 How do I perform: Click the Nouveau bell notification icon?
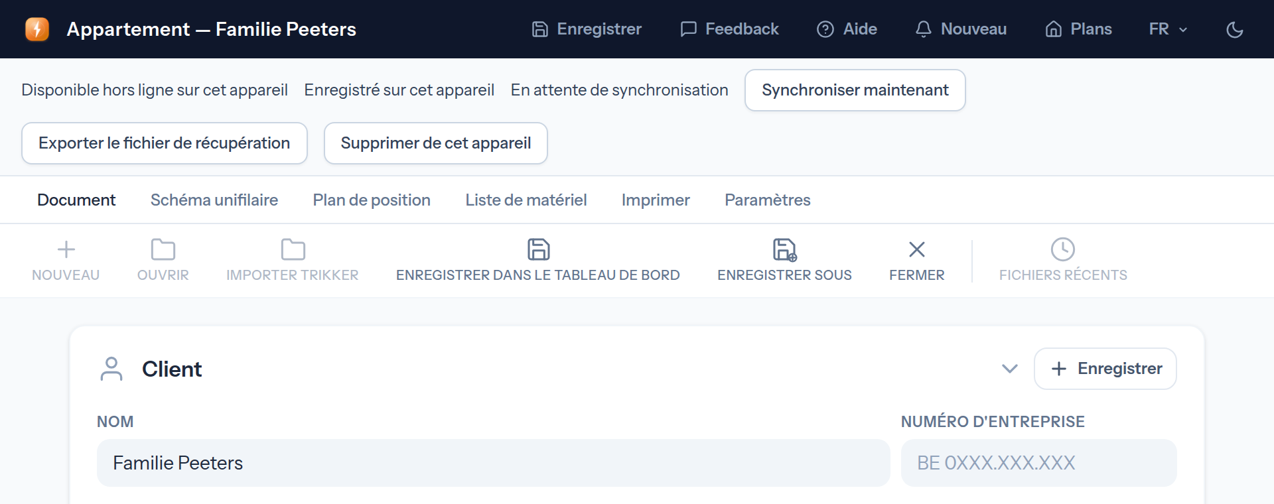(923, 29)
